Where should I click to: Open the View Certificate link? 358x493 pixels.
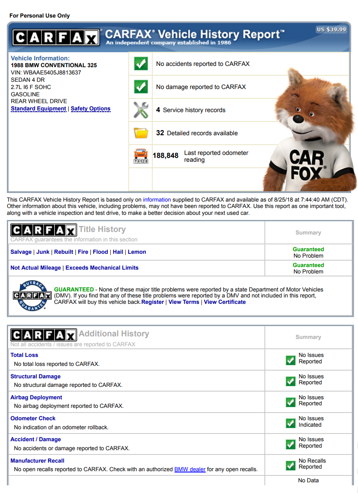tap(225, 302)
